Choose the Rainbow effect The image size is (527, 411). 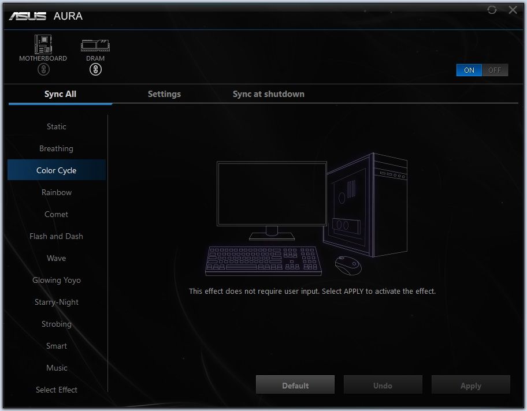57,192
